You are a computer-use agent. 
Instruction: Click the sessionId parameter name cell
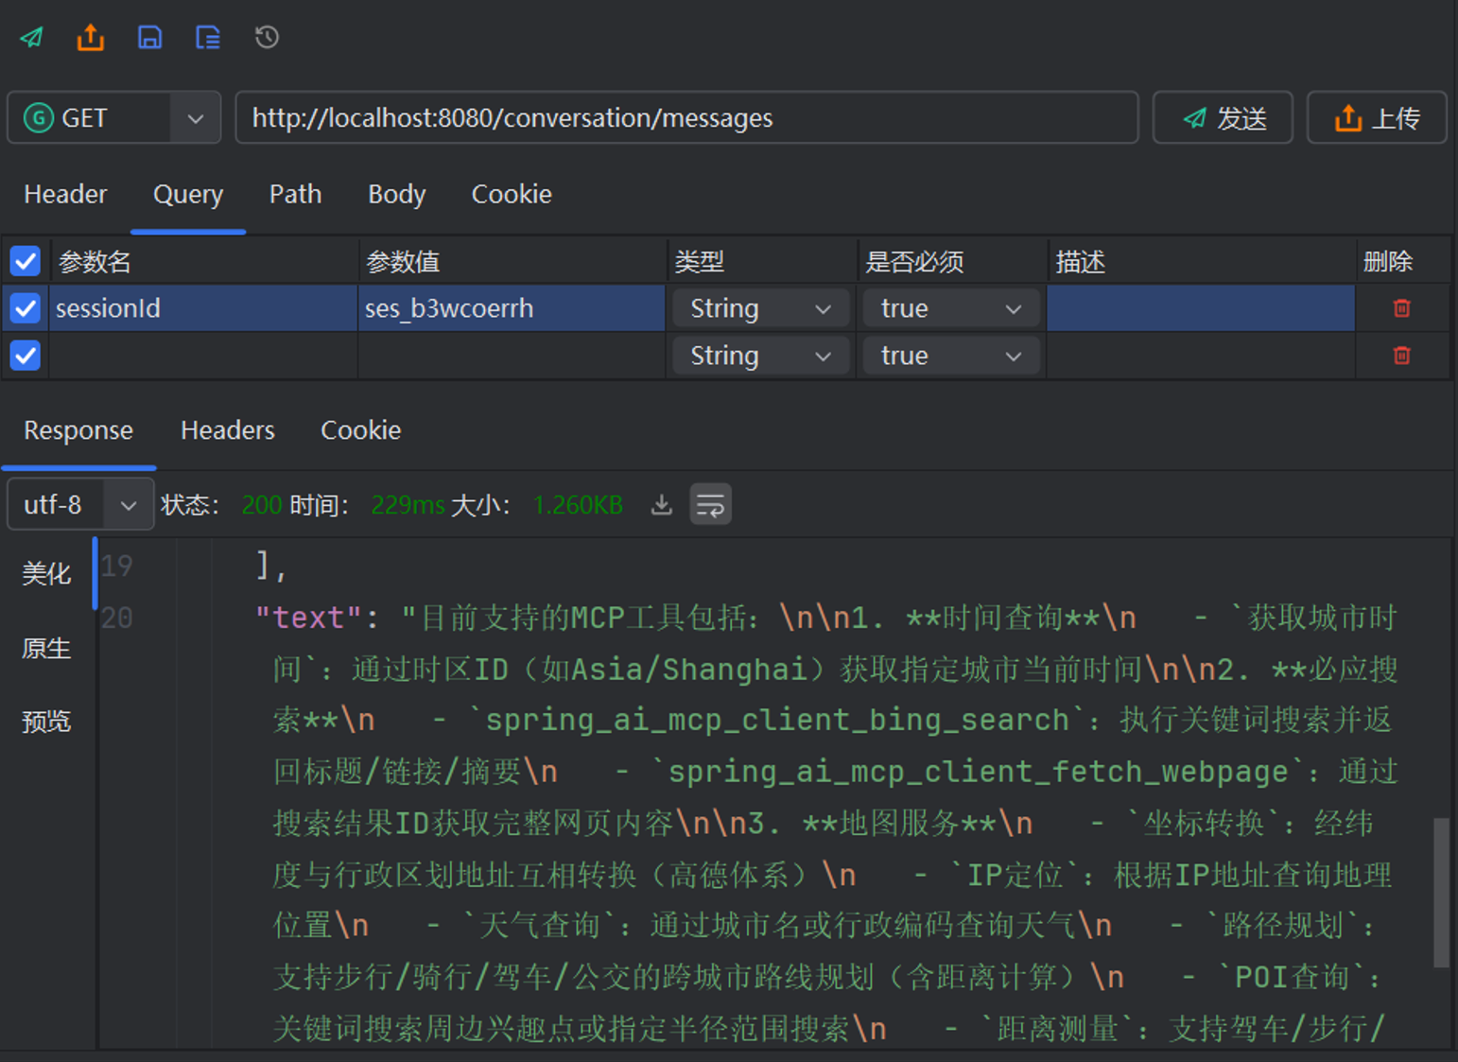tap(203, 308)
